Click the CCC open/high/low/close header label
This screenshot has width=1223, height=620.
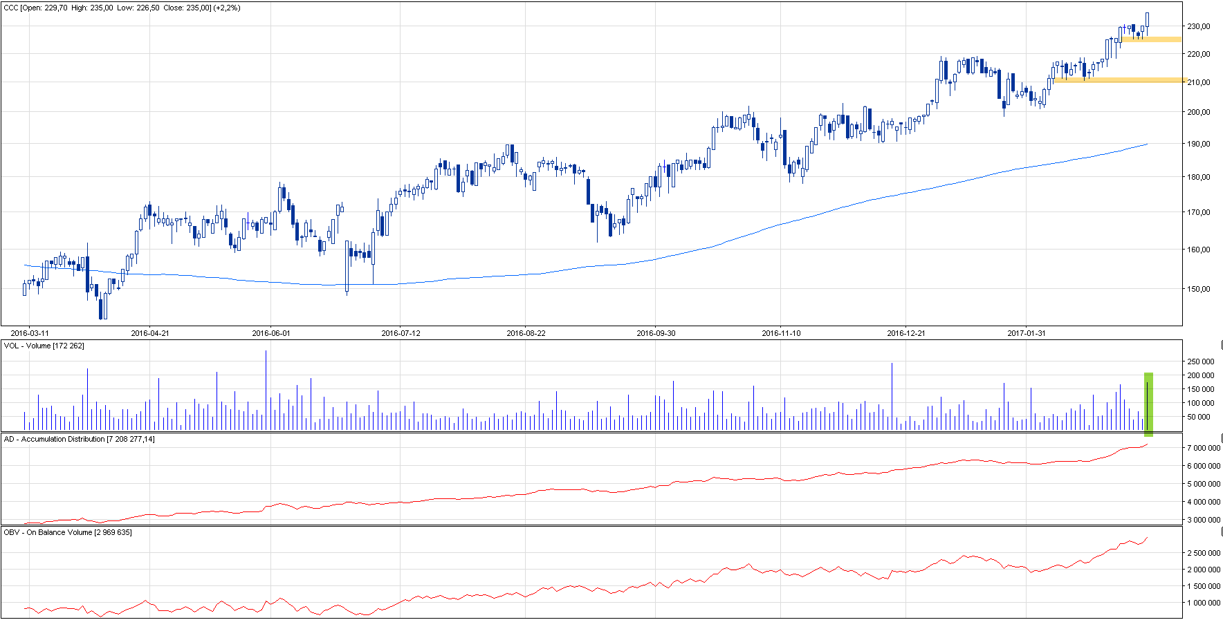[x=122, y=8]
